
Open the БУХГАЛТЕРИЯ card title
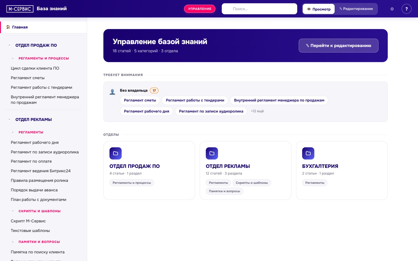[x=320, y=166]
